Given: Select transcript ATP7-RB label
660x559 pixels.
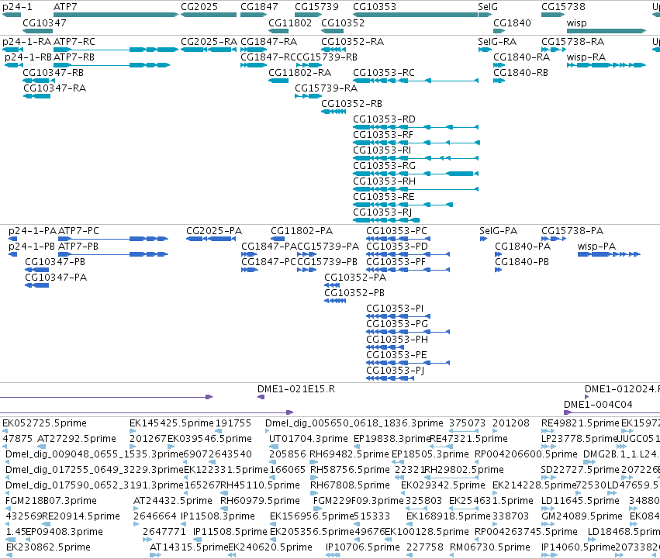Looking at the screenshot, I should tap(74, 57).
